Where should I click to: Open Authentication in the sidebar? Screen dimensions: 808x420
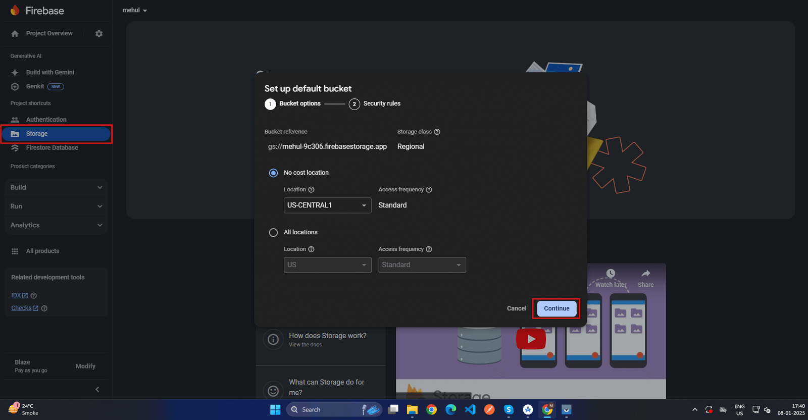(46, 120)
